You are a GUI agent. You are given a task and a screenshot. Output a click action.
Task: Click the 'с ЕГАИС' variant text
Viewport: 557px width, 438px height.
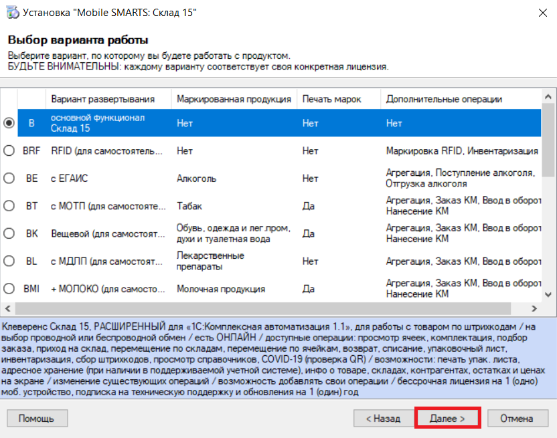69,178
